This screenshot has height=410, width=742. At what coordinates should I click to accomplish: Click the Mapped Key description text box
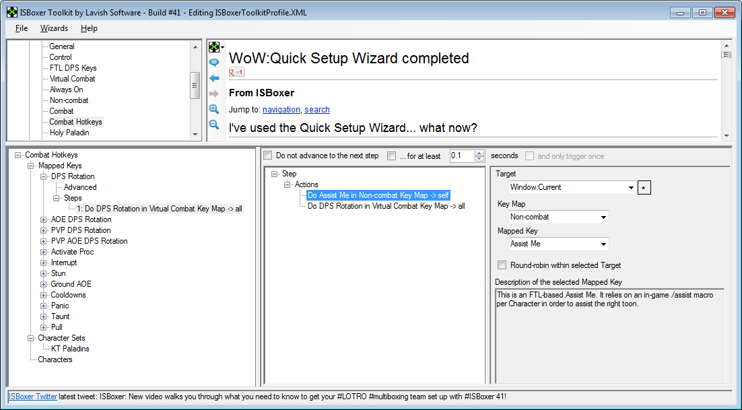pos(610,336)
